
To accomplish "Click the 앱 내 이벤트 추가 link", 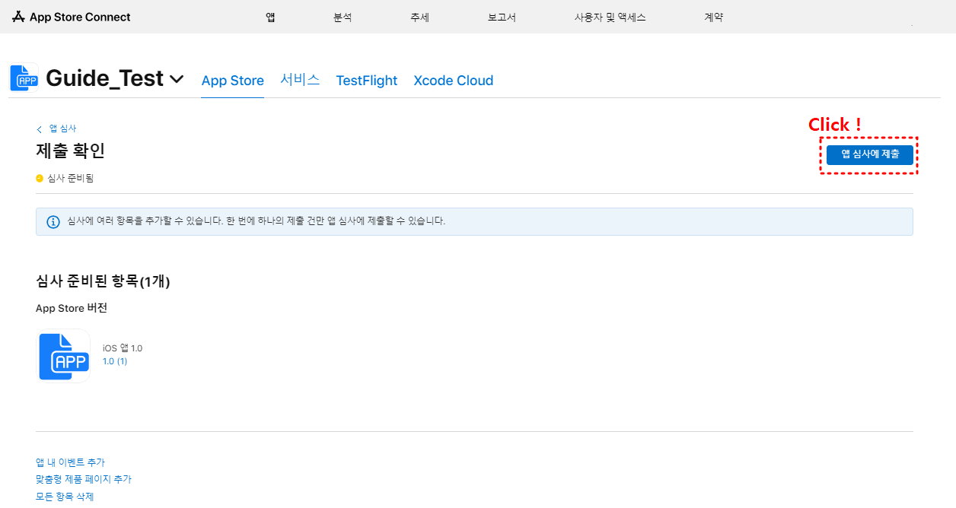I will tap(70, 462).
